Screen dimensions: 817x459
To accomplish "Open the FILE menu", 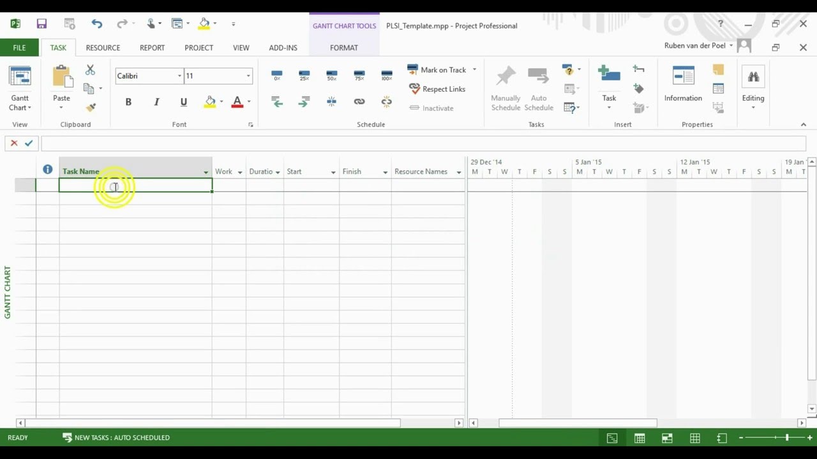I will pos(19,48).
